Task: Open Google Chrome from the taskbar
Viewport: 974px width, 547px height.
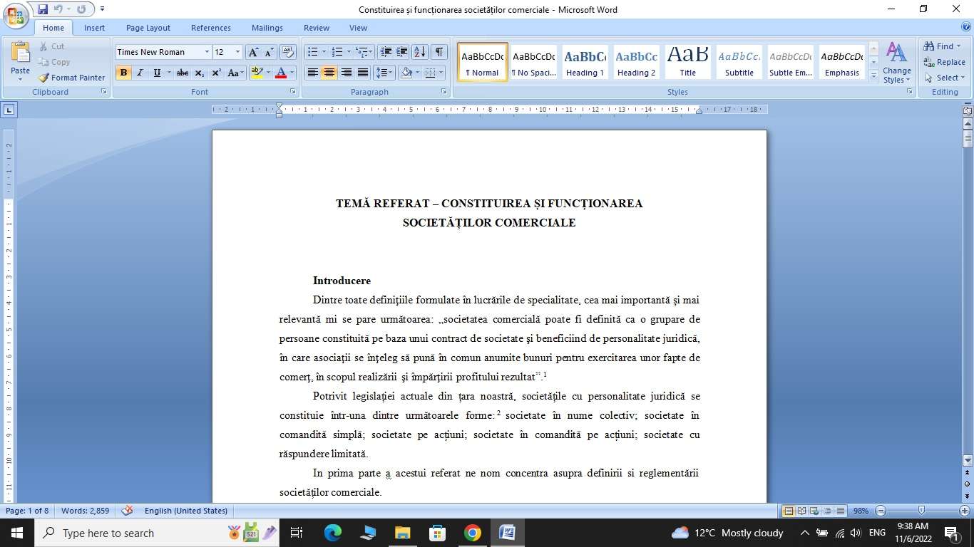Action: [472, 533]
